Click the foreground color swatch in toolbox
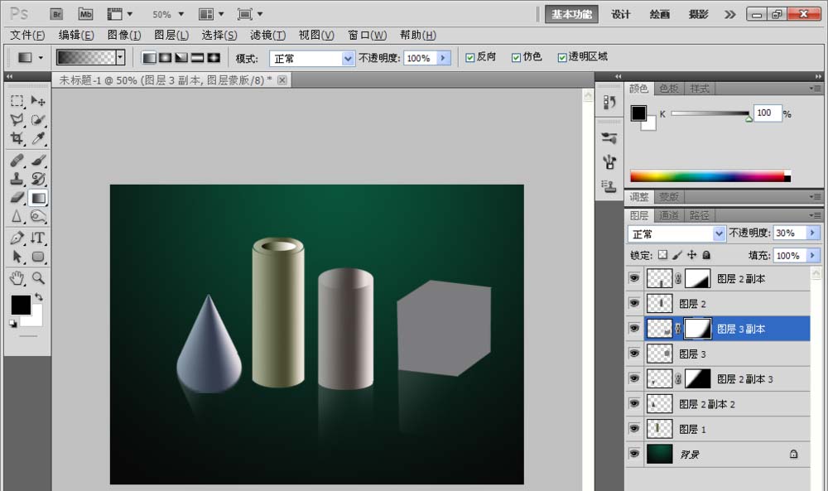The width and height of the screenshot is (828, 491). [x=21, y=306]
